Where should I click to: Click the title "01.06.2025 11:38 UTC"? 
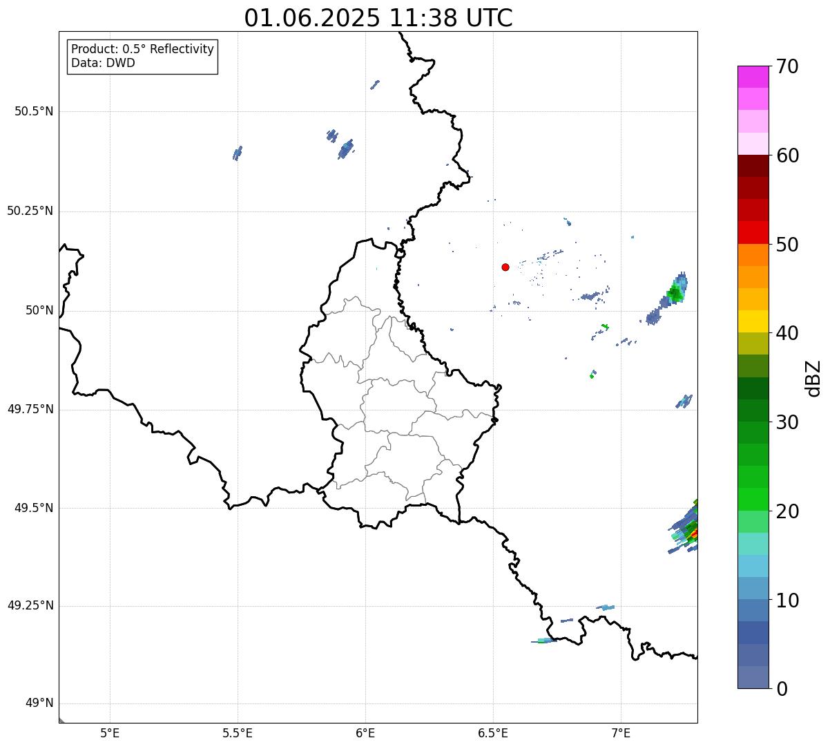378,18
